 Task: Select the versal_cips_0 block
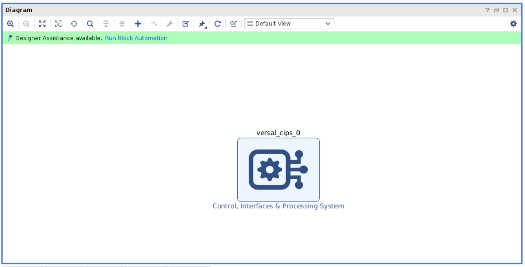pyautogui.click(x=279, y=170)
